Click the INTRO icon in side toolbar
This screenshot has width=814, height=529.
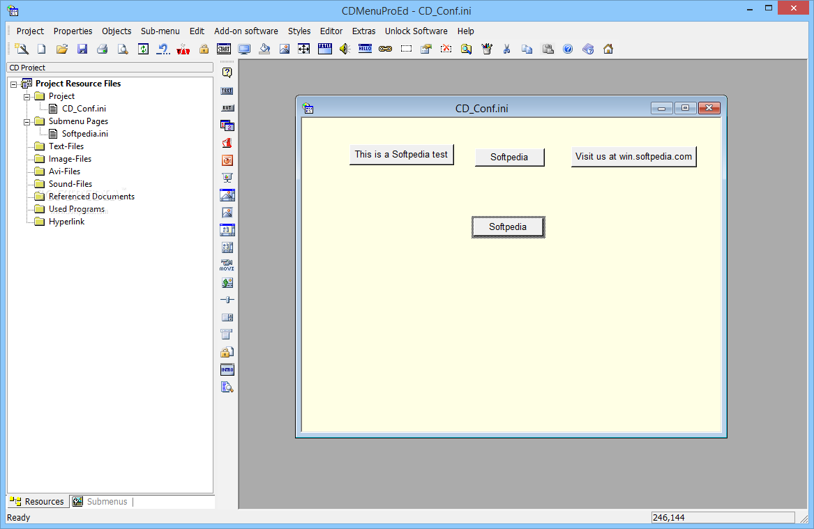click(x=227, y=370)
